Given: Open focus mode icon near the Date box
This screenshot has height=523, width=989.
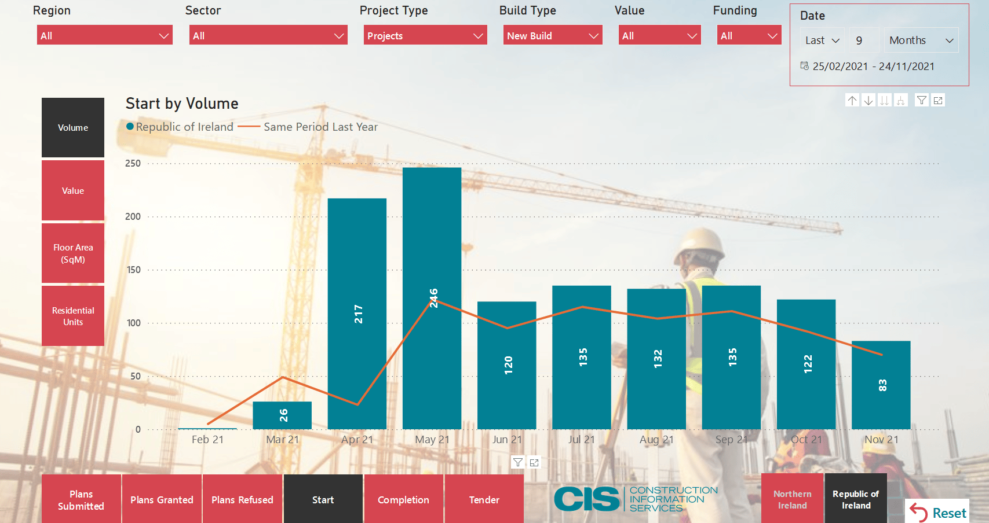Looking at the screenshot, I should pos(938,101).
